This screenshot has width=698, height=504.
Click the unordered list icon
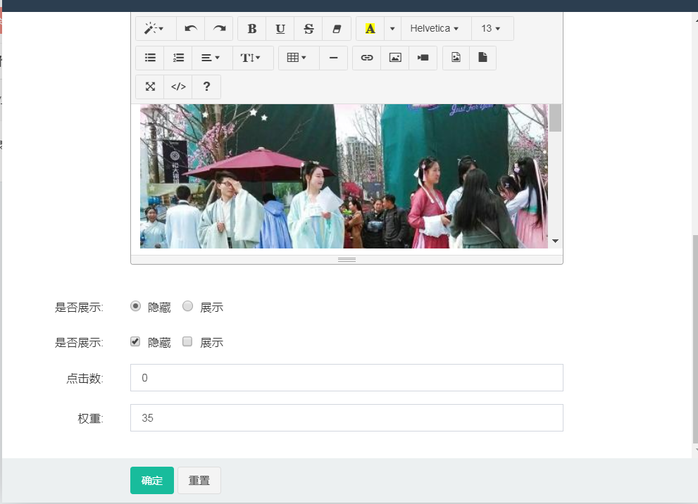tap(149, 58)
